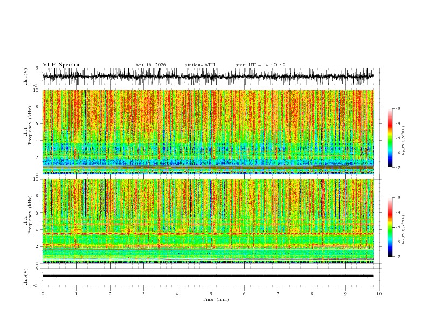Click time axis tick label "2"
Screen dimensions: 427x330
110,294
